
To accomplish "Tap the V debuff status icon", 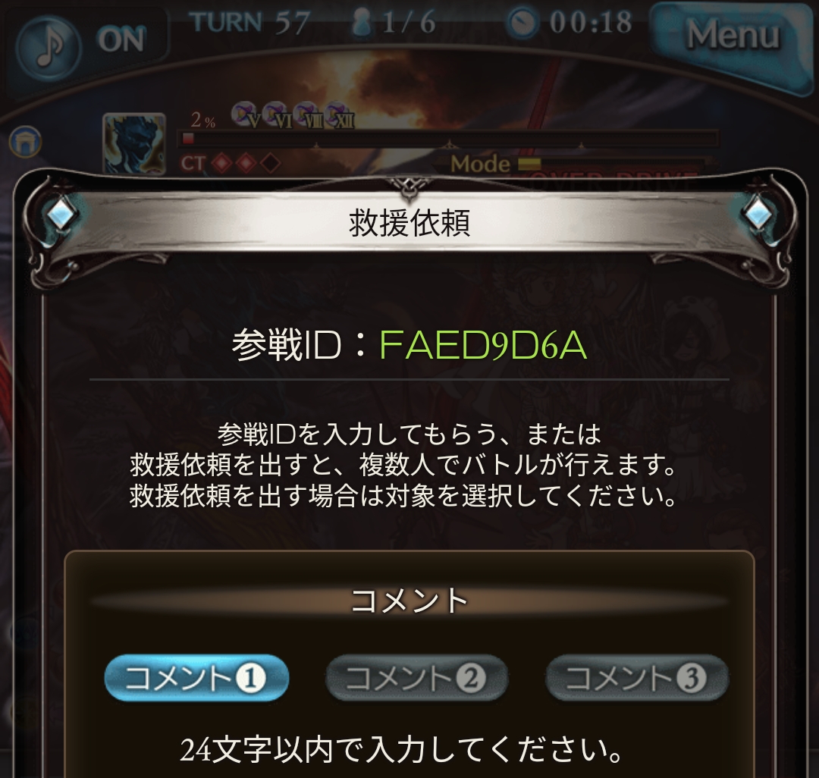I will (246, 115).
